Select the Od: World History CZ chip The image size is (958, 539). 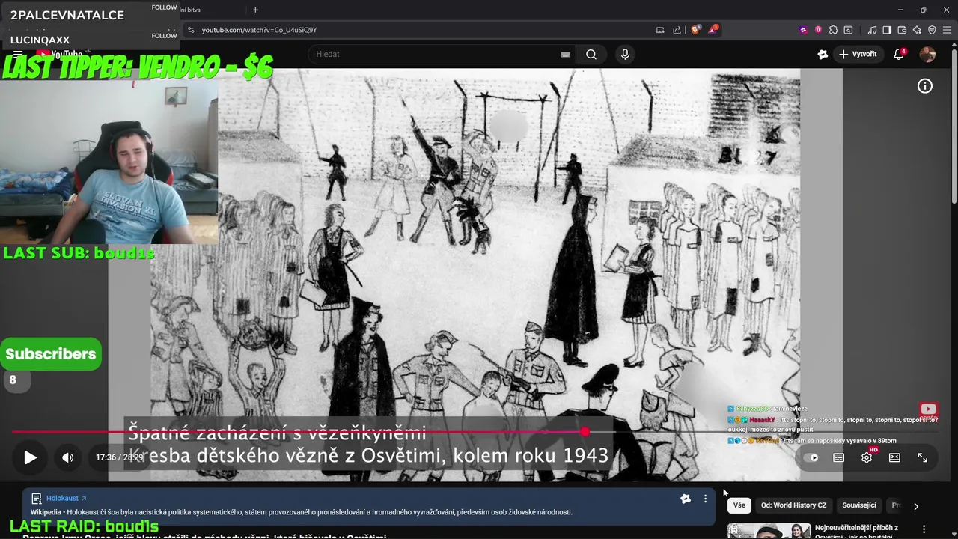point(793,505)
